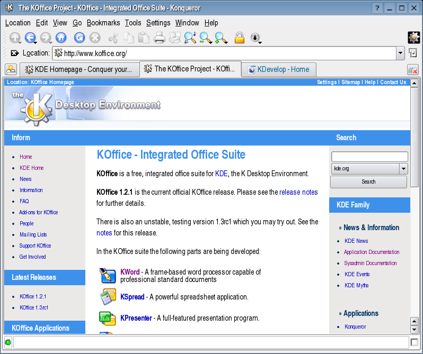Open the Find in page magnifier tool
This screenshot has width=423, height=354.
[190, 38]
